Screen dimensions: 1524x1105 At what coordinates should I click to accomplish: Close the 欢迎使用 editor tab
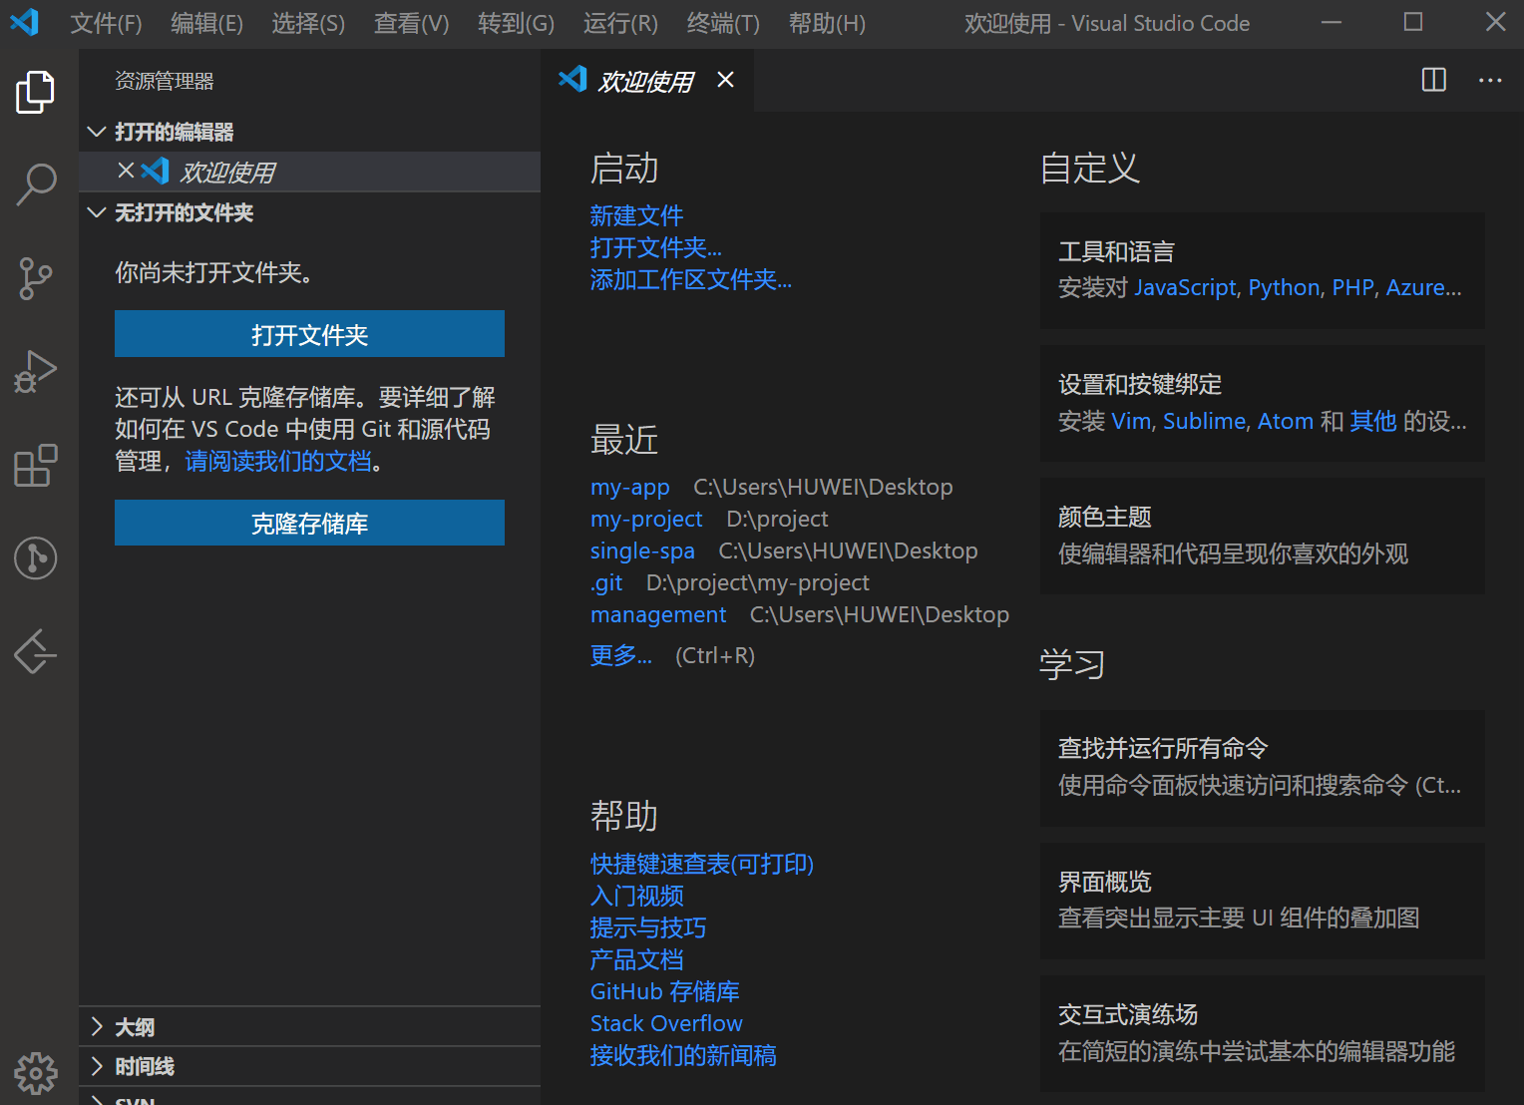click(x=726, y=80)
